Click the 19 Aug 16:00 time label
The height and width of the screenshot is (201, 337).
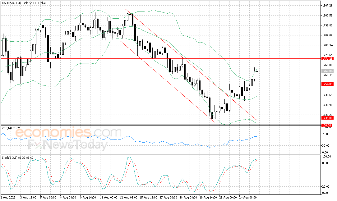pyautogui.click(x=208, y=198)
